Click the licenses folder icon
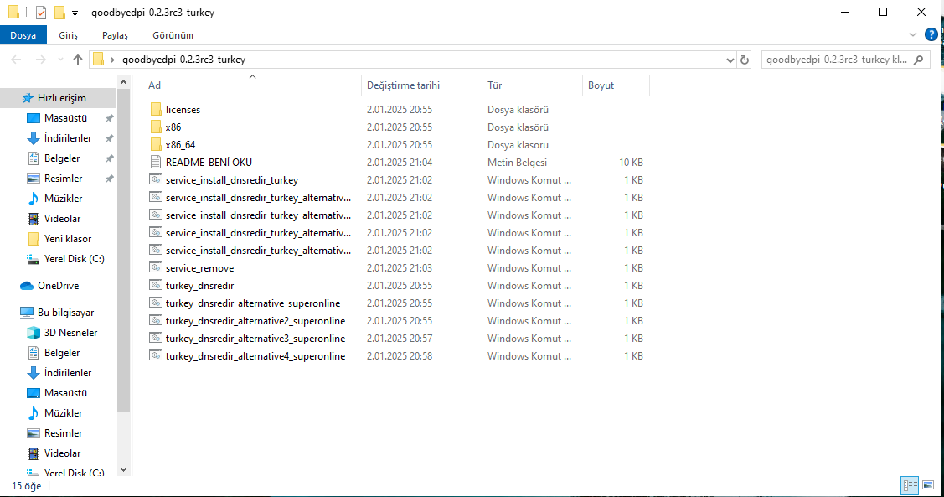 tap(156, 110)
